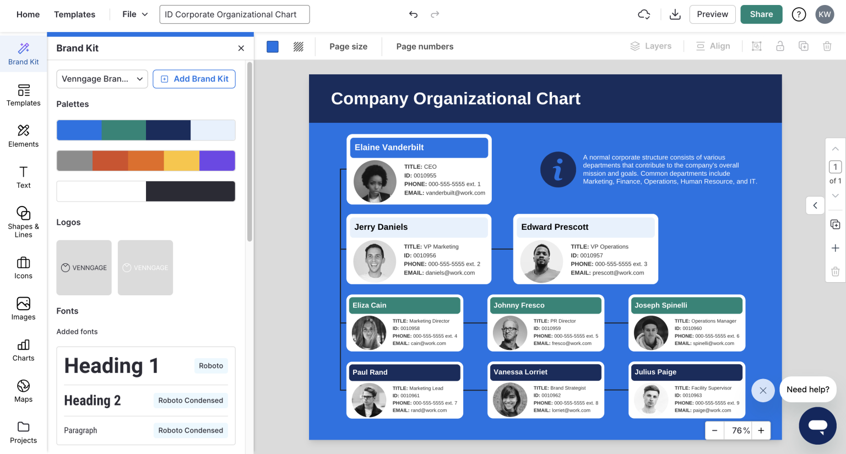Open the Elements panel
This screenshot has height=454, width=846.
pyautogui.click(x=23, y=137)
